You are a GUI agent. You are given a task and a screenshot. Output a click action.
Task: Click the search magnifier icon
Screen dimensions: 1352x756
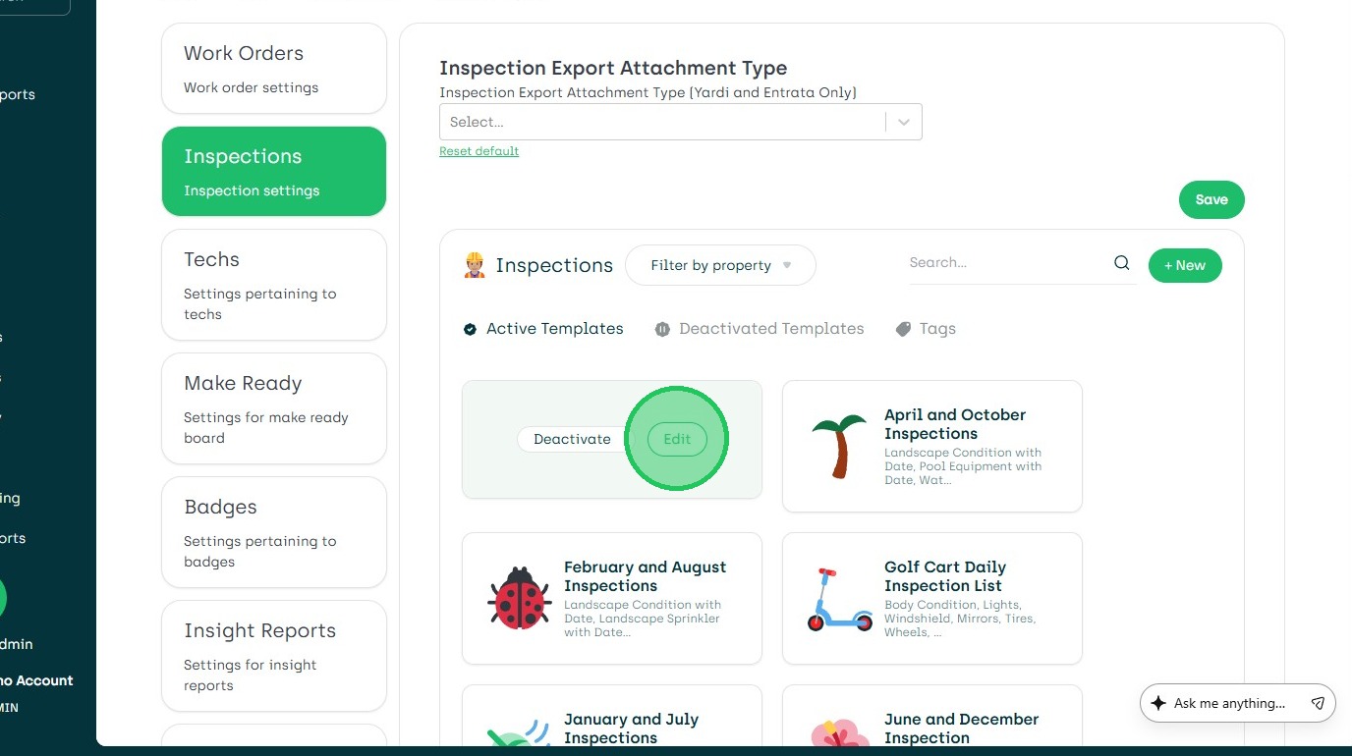tap(1121, 263)
